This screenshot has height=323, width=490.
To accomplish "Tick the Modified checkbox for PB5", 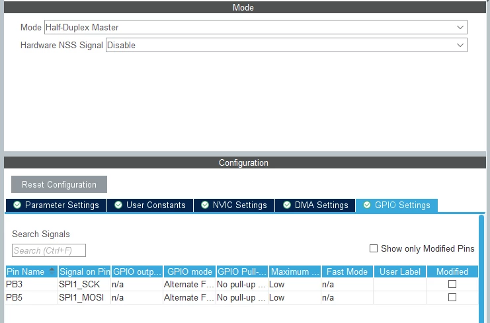I will [x=452, y=297].
